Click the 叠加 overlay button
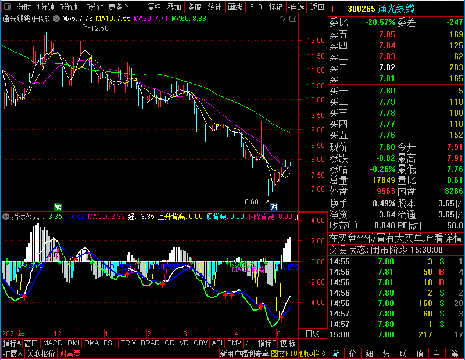The image size is (465, 360). (174, 7)
